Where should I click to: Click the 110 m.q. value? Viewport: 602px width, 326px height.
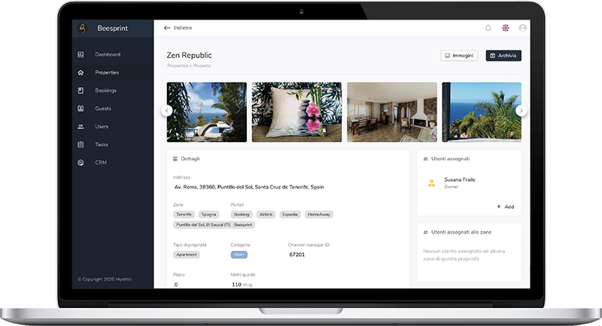click(242, 285)
